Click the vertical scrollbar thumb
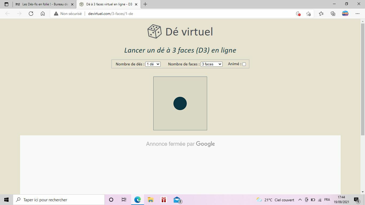 tap(363, 79)
